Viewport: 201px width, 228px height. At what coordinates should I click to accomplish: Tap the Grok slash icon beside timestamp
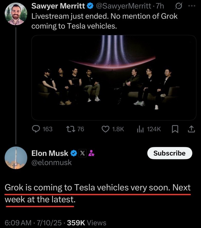pyautogui.click(x=178, y=6)
